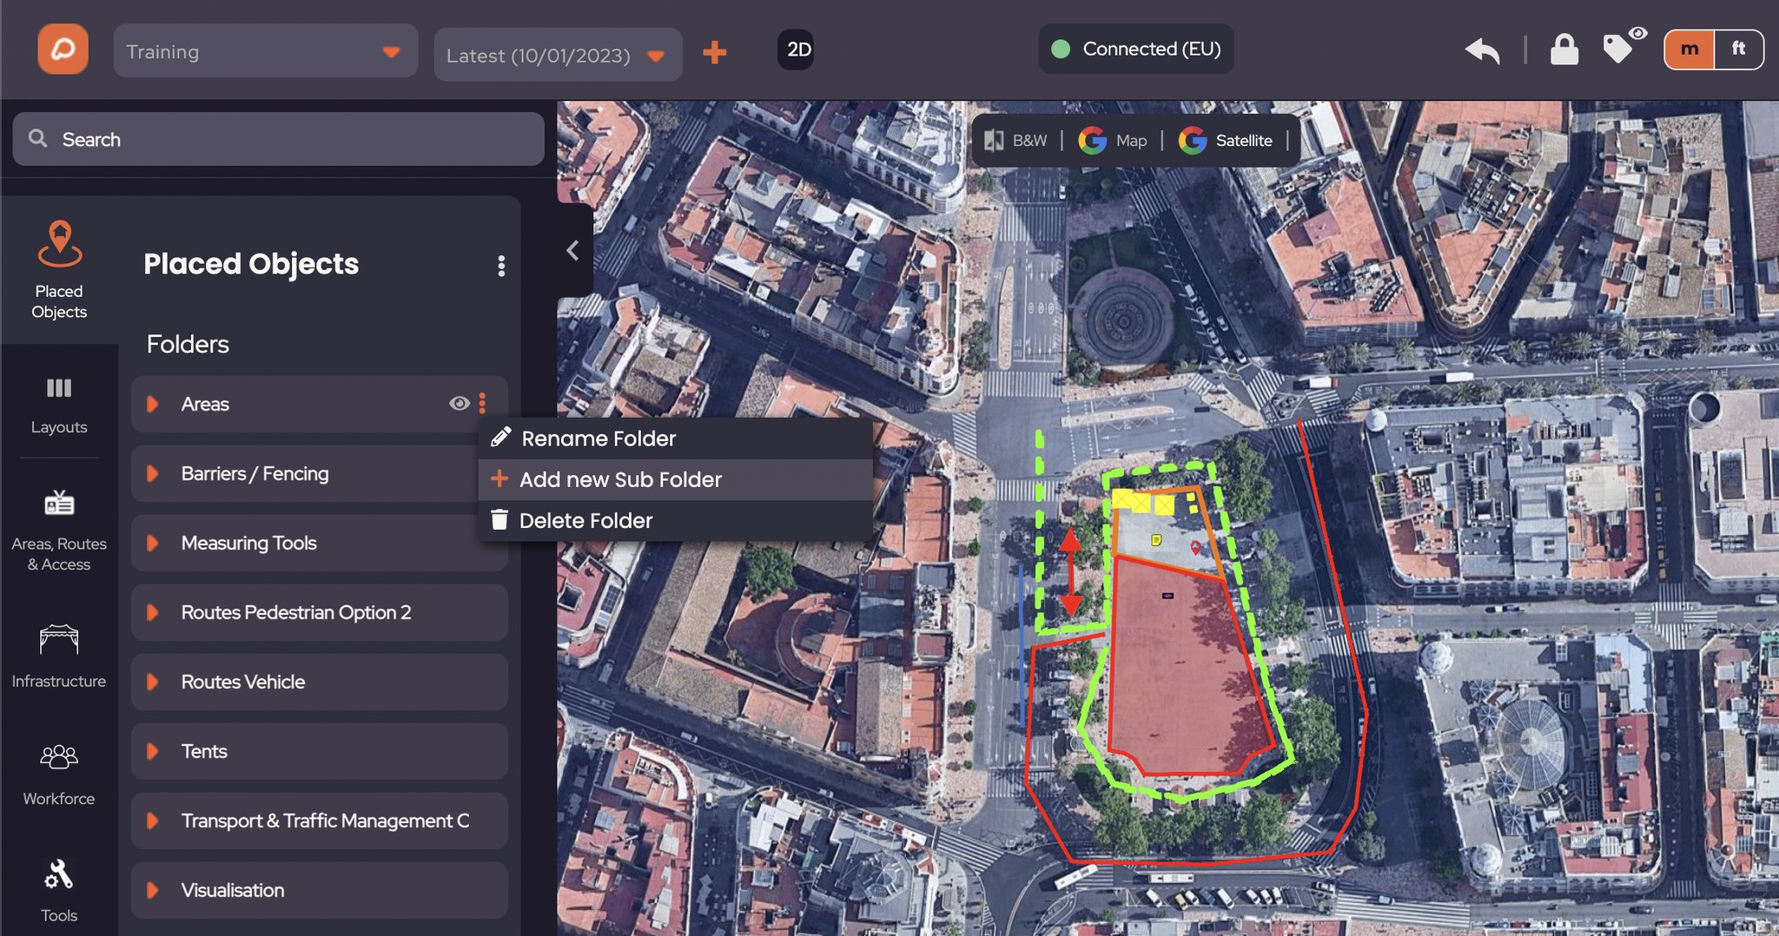Image resolution: width=1779 pixels, height=936 pixels.
Task: Open Placed Objects three-dot options menu
Action: (501, 266)
